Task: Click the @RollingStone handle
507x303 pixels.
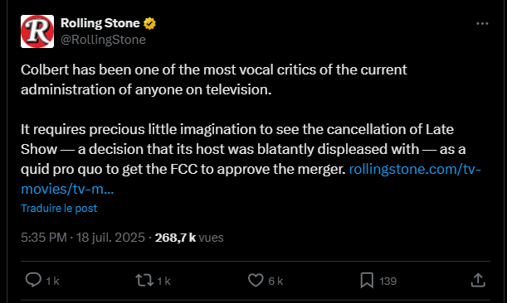Action: pos(103,40)
